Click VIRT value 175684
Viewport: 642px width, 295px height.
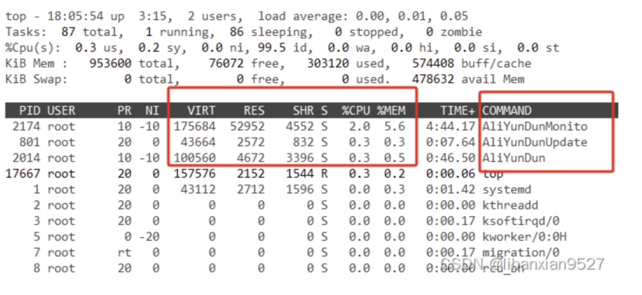coord(194,127)
